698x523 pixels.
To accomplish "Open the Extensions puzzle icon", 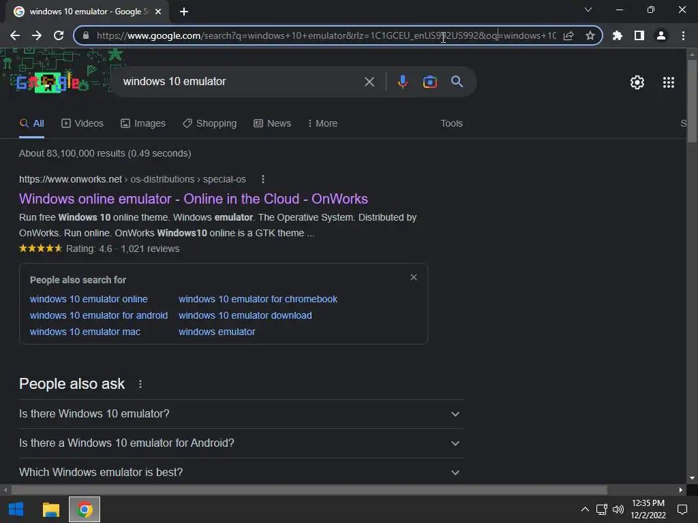I will 618,35.
